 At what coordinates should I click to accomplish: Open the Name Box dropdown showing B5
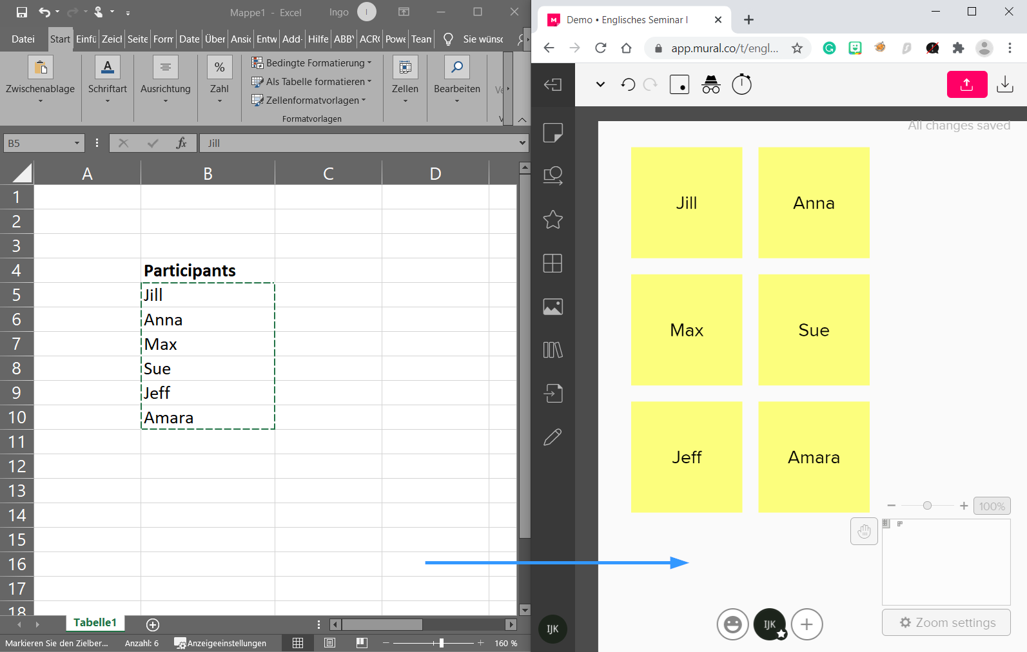(x=77, y=143)
